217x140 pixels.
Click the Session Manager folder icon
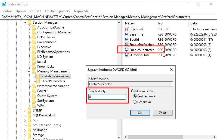point(29,23)
